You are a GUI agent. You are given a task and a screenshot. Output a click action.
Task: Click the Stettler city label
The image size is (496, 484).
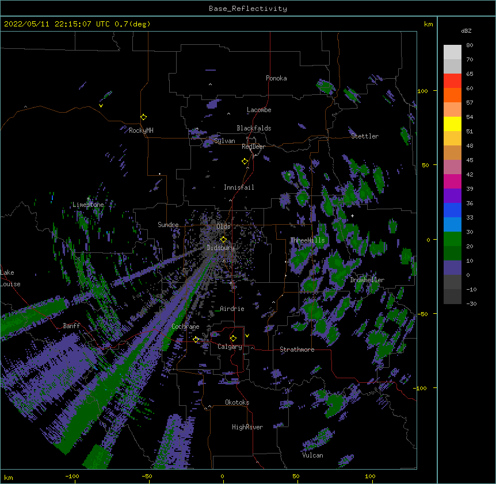pyautogui.click(x=365, y=136)
